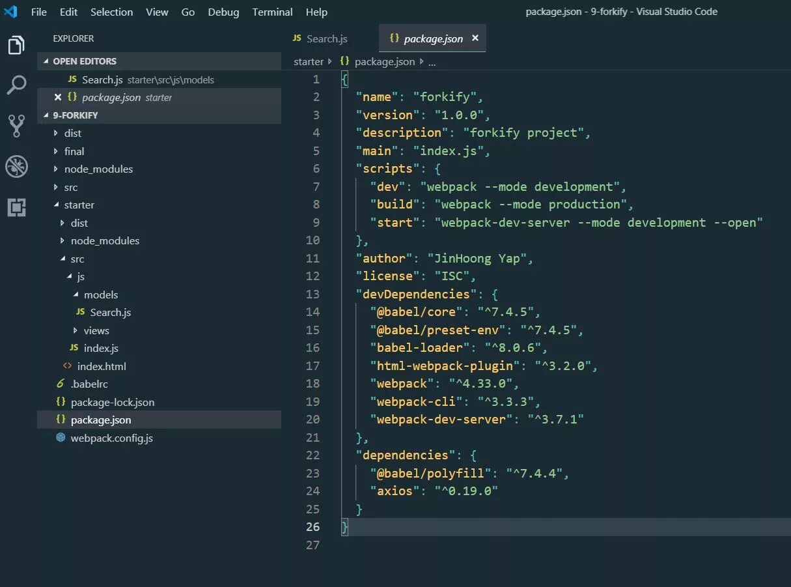Open the Debug menu
Viewport: 791px width, 587px height.
(223, 12)
